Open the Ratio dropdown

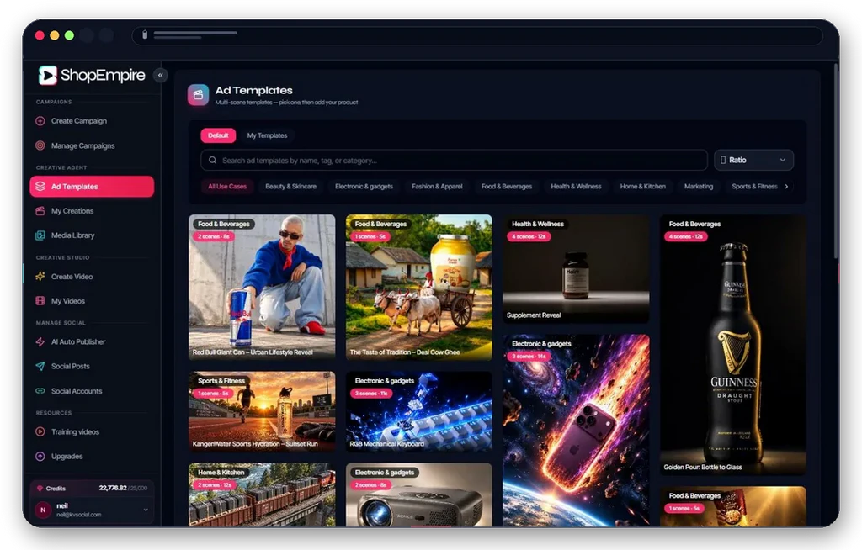pyautogui.click(x=753, y=160)
